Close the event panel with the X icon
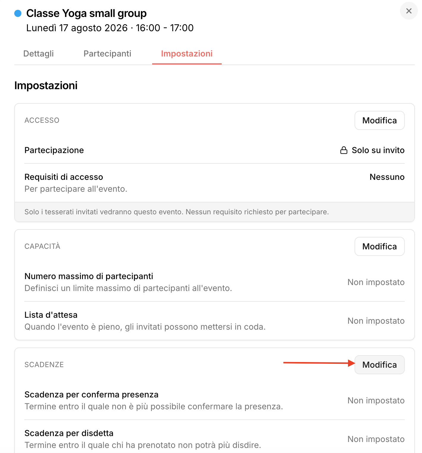Screen dimensions: 422x453 pos(409,11)
